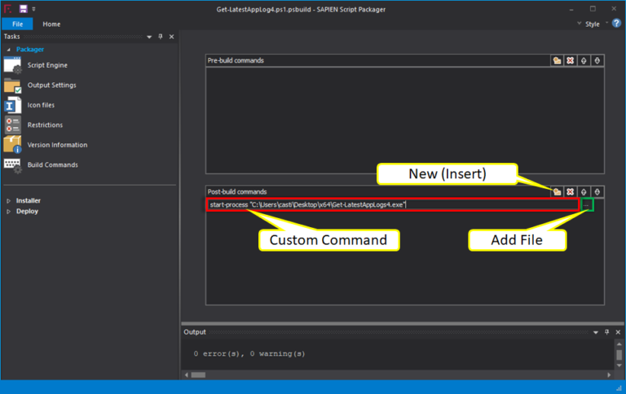
Task: Click the Pre-build commands header
Action: 236,60
